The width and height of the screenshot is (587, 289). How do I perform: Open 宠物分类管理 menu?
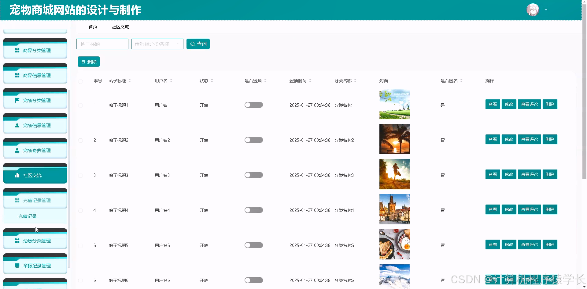[x=35, y=98]
